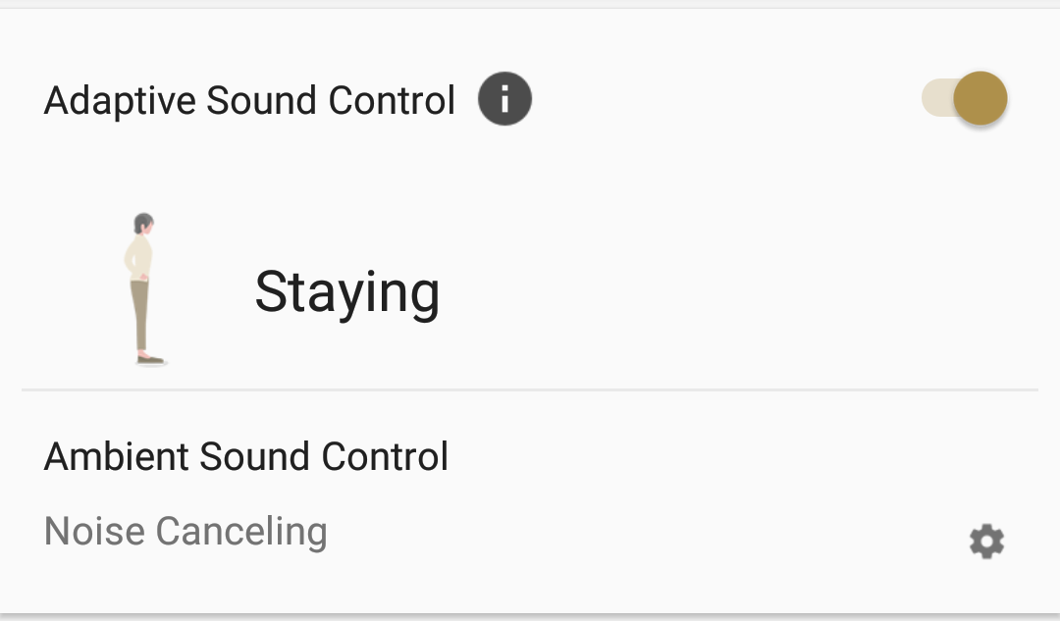
Task: Click the word Adaptive in the heading
Action: [121, 101]
